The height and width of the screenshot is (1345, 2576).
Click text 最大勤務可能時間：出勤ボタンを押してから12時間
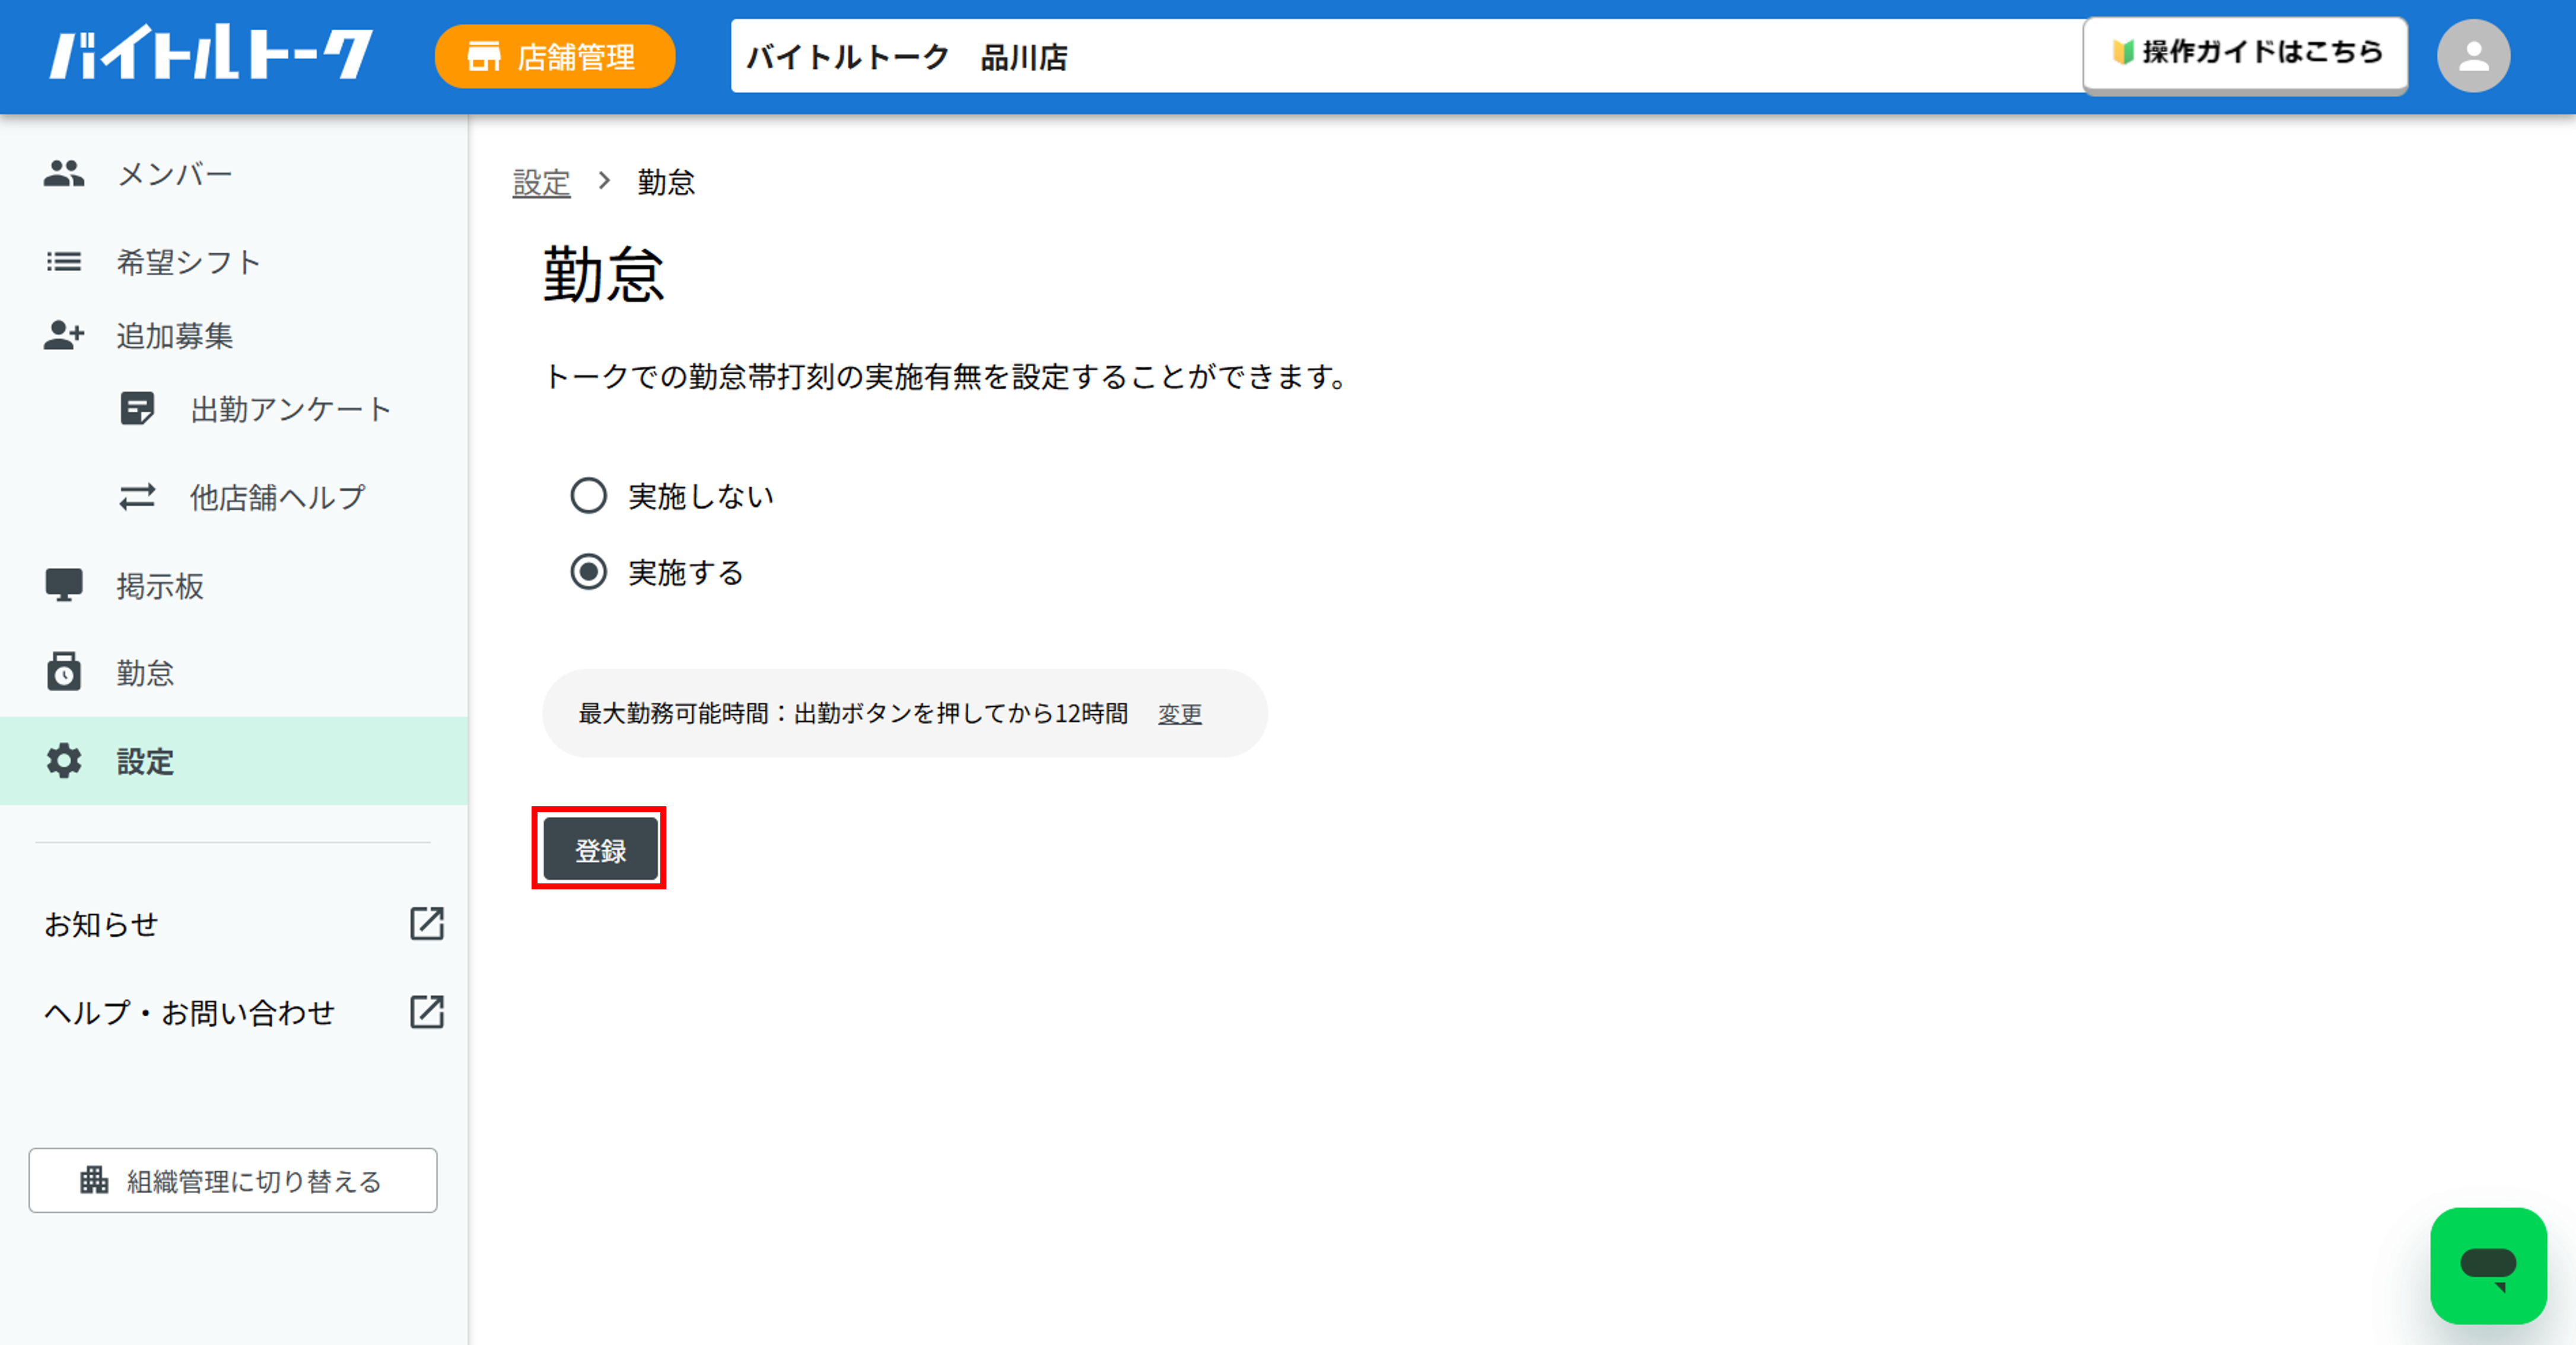point(853,713)
